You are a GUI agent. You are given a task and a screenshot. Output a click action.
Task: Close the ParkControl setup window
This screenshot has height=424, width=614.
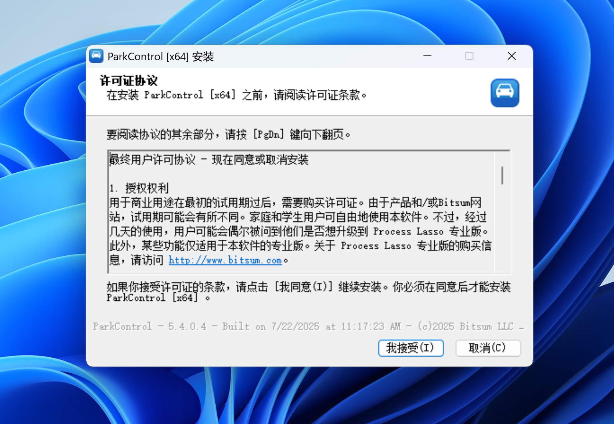(x=512, y=56)
